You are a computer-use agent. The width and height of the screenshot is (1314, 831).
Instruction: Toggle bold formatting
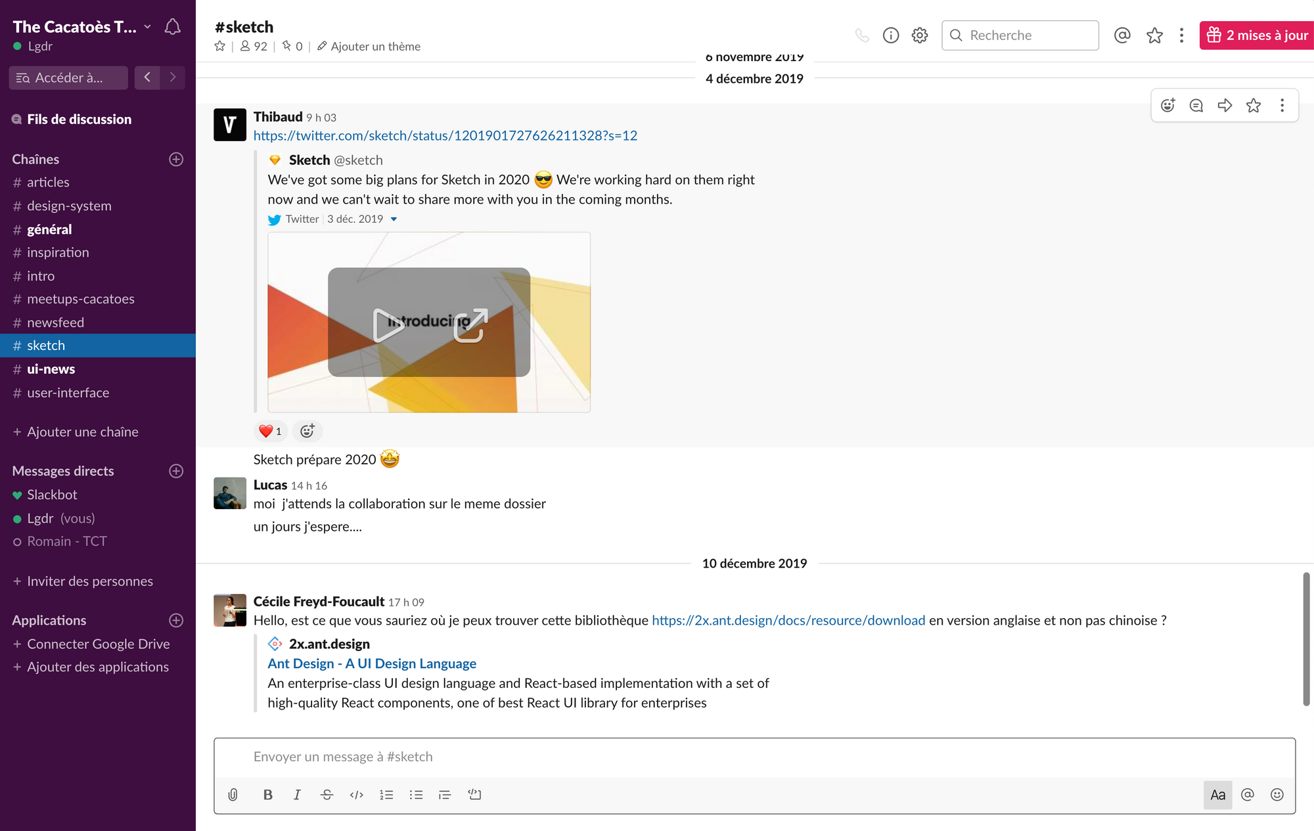click(x=267, y=795)
